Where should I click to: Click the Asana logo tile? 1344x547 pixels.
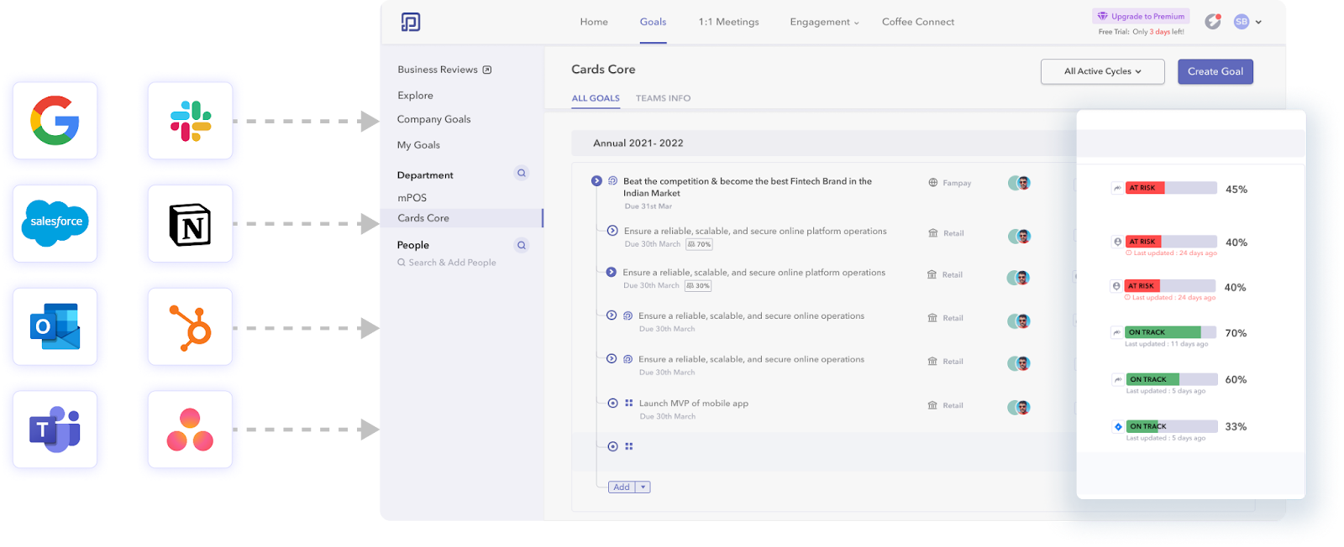coord(191,430)
